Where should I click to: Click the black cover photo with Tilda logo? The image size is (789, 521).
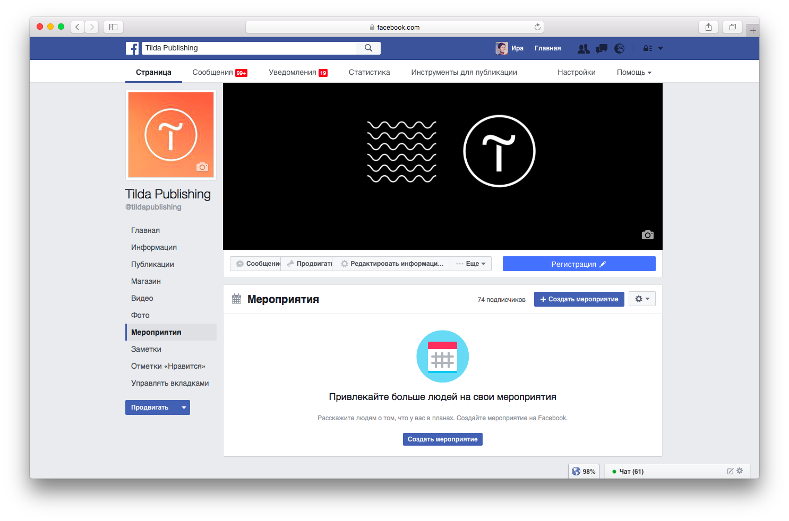(x=443, y=166)
